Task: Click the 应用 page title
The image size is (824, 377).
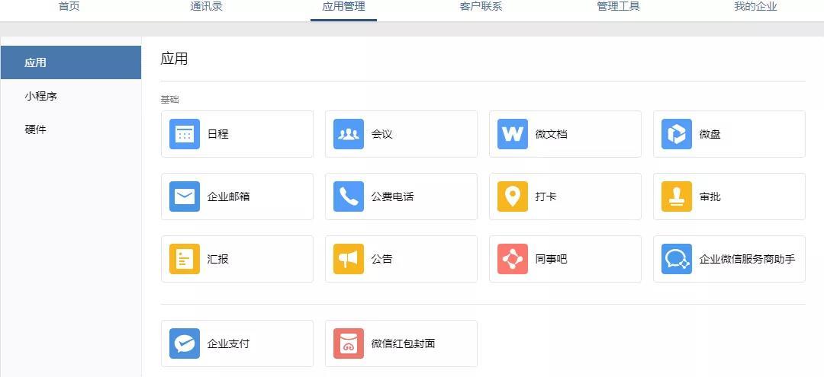Action: (x=174, y=59)
